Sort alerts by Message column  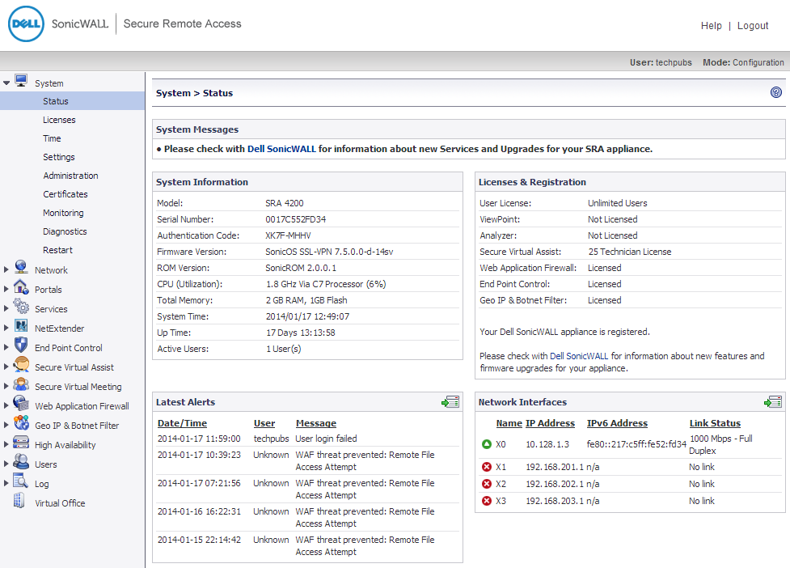pyautogui.click(x=316, y=423)
